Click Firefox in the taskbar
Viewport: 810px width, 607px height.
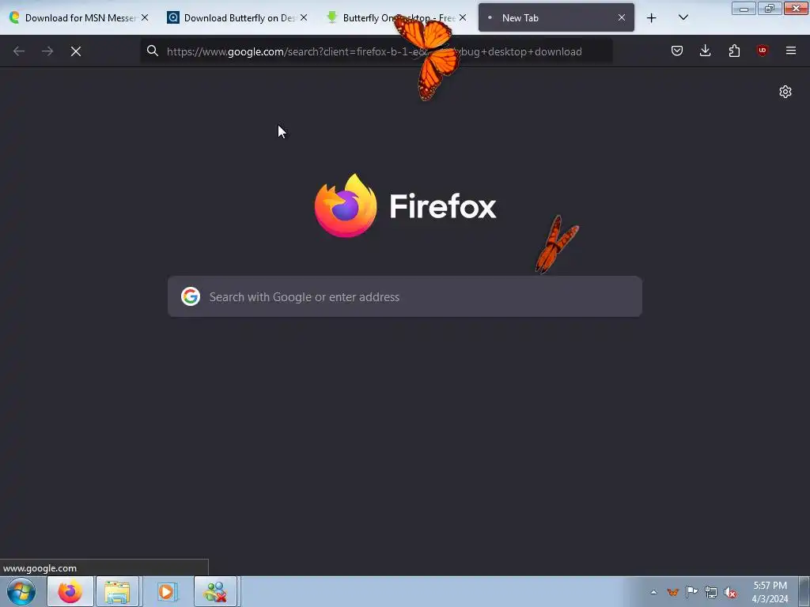(70, 591)
